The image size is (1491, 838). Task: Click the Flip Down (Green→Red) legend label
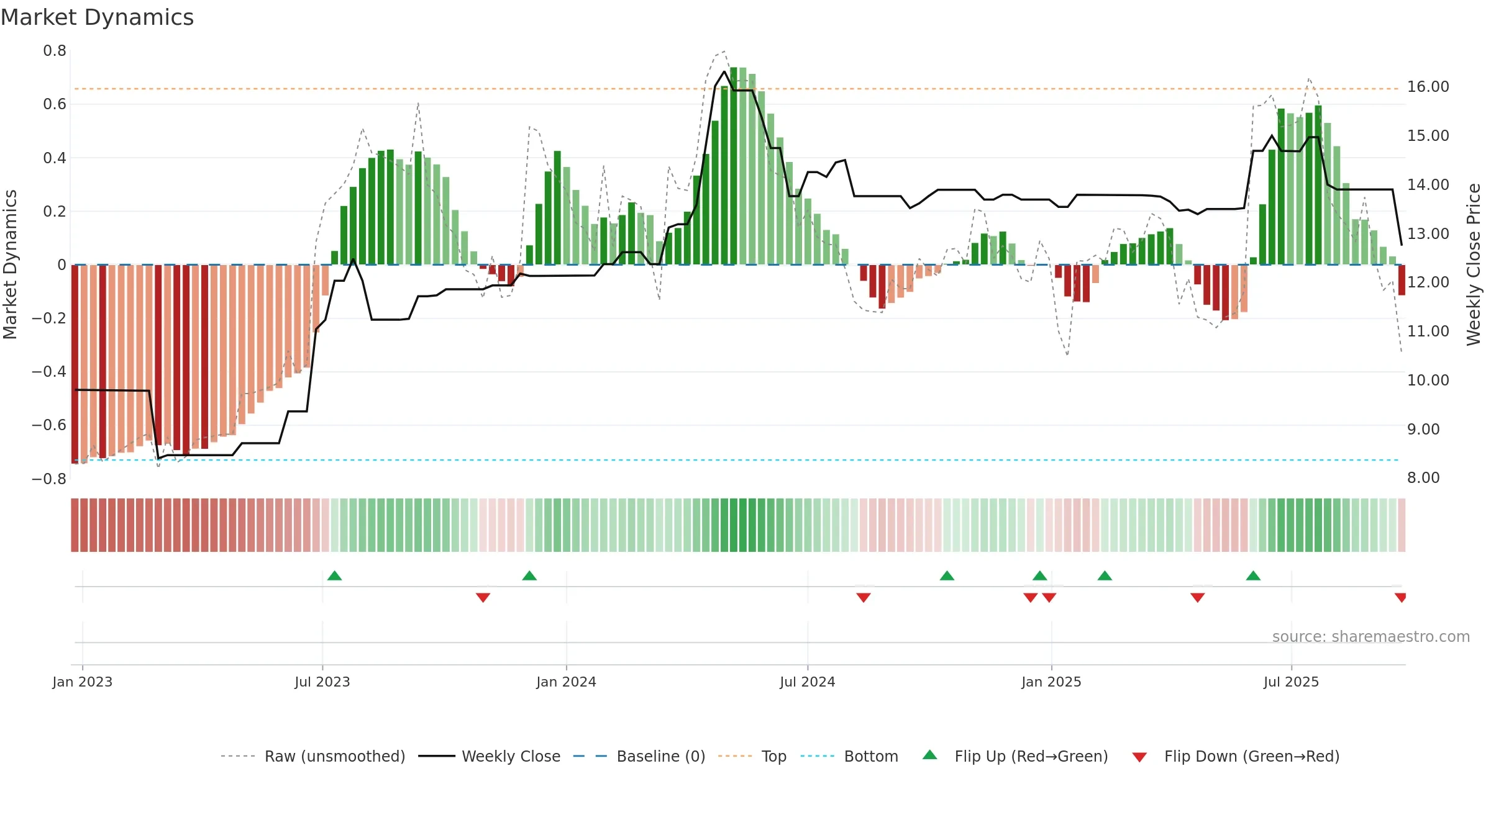tap(1252, 756)
